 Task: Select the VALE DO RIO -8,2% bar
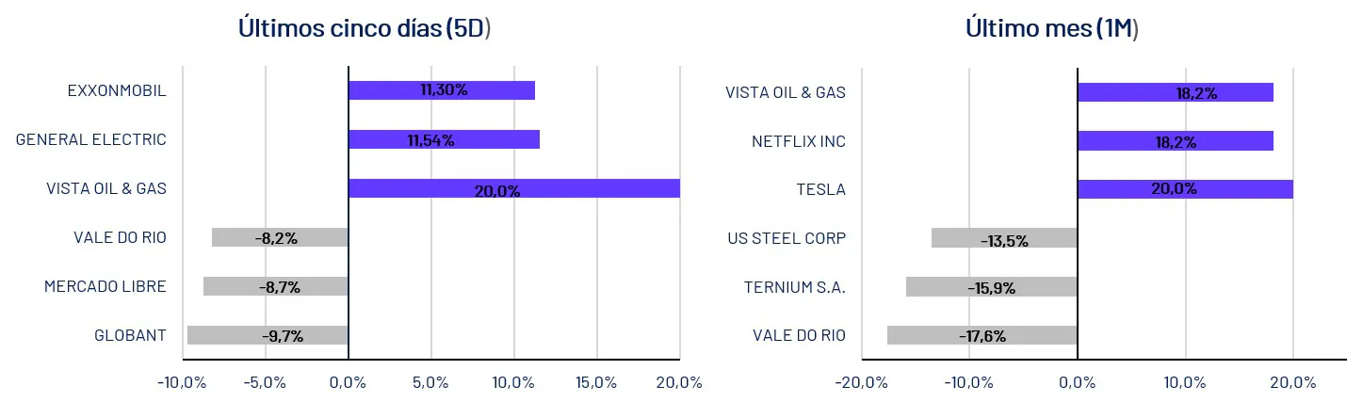click(x=280, y=237)
